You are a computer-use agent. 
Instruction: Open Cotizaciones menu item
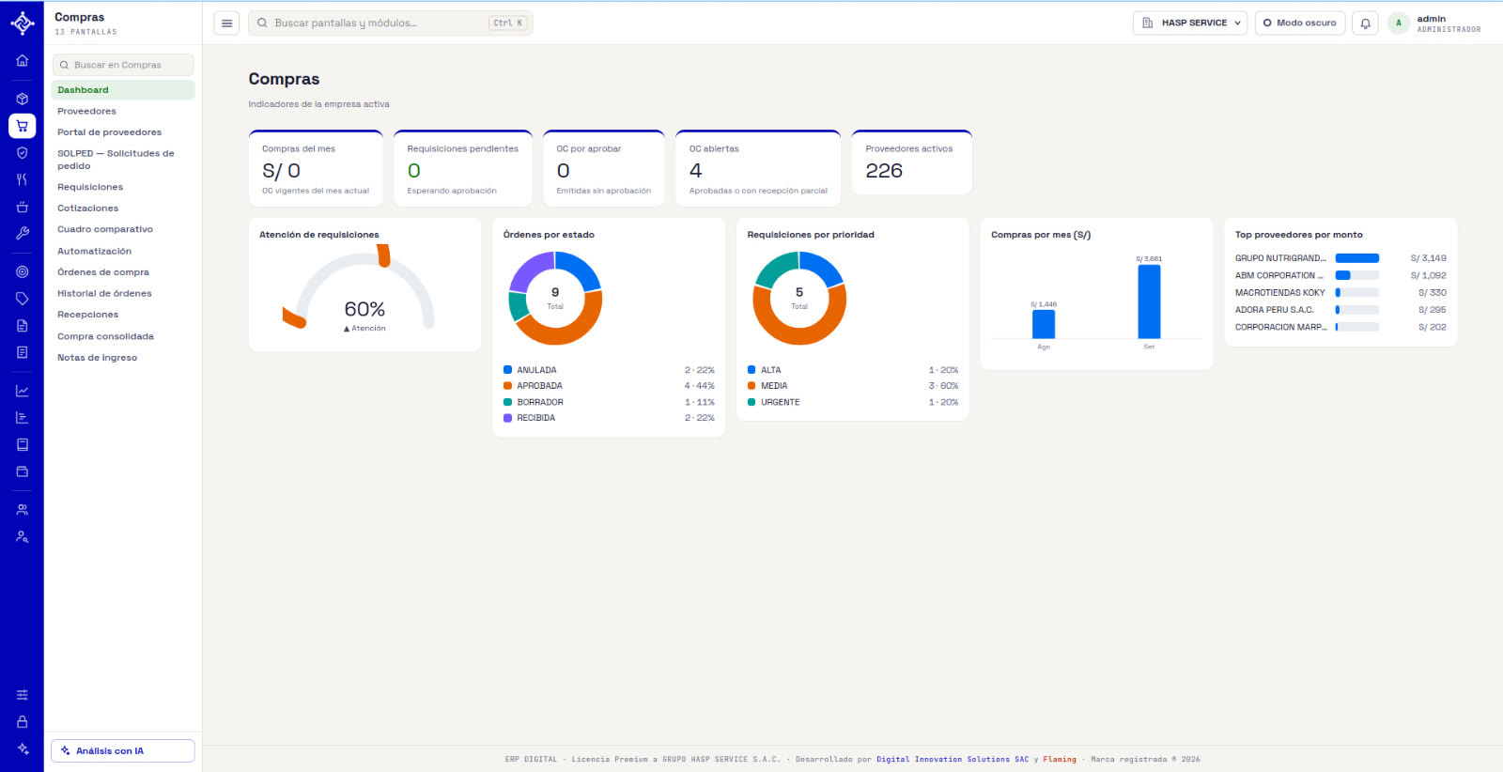tap(123, 208)
